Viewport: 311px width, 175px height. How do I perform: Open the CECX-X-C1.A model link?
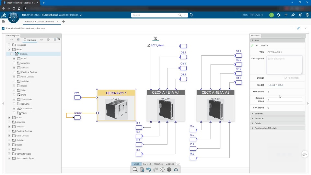pos(276,85)
